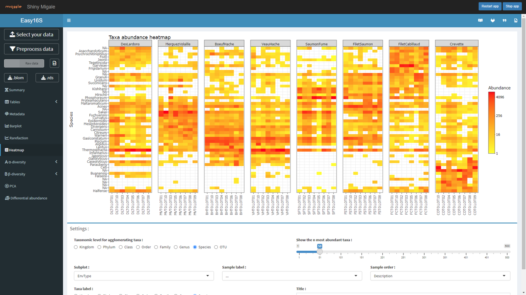The image size is (526, 295).
Task: Select OTU as agglomeration level
Action: coord(216,247)
